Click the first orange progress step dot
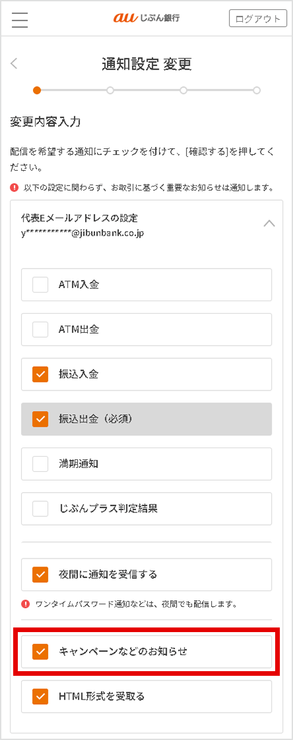The height and width of the screenshot is (740, 293). click(37, 89)
